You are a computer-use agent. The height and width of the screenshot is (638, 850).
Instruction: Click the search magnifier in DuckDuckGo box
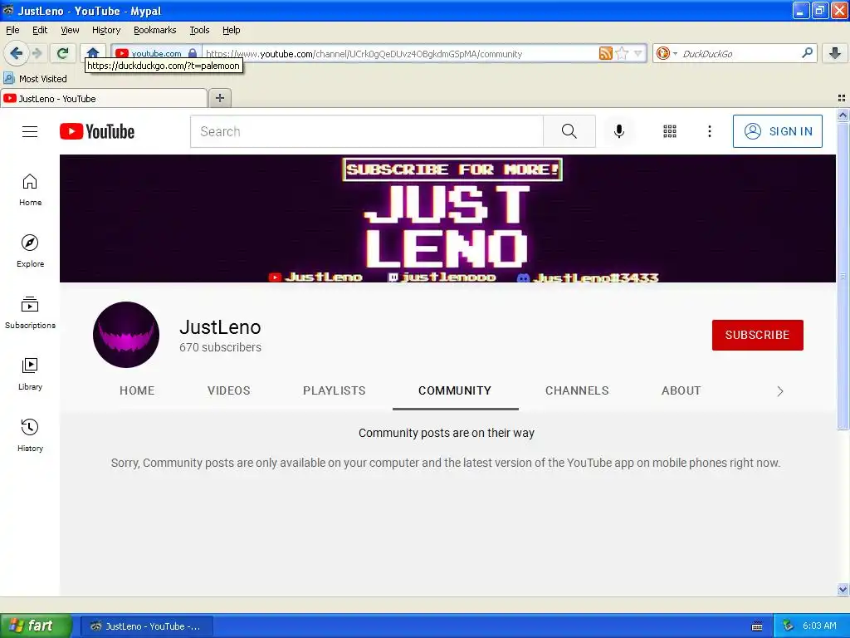click(807, 53)
